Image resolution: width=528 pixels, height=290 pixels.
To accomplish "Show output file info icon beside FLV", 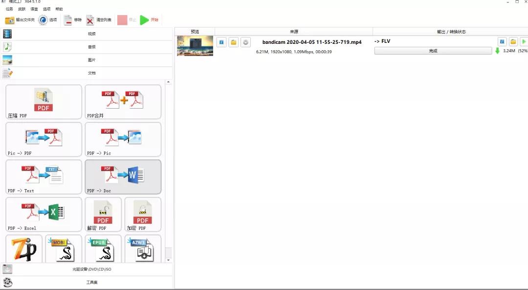I will (x=502, y=41).
